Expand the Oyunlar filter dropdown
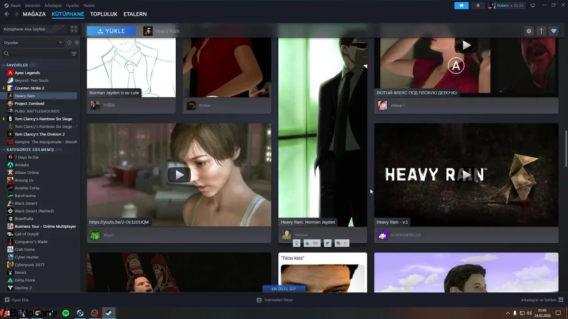Image resolution: width=568 pixels, height=319 pixels. tap(33, 43)
